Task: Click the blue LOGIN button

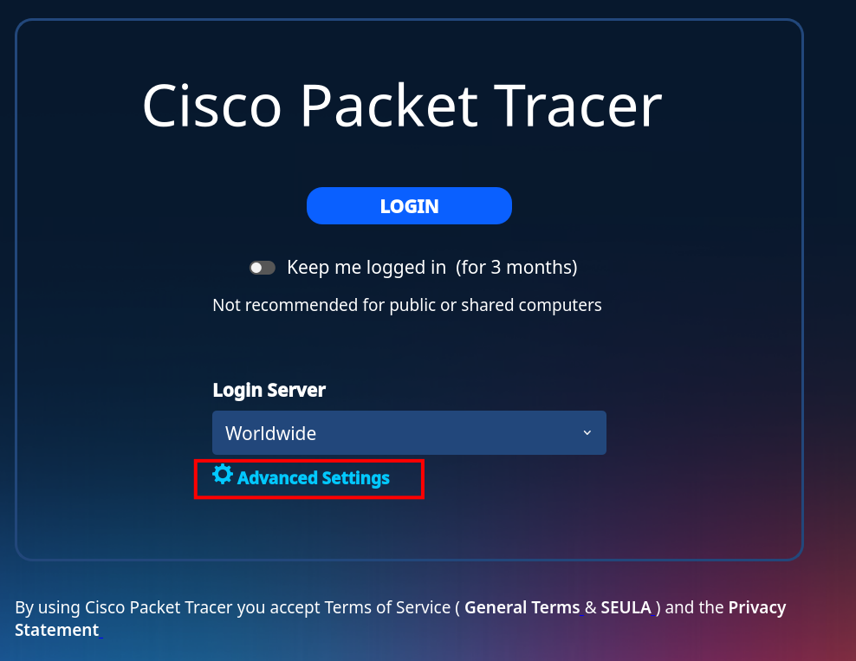Action: [x=409, y=206]
